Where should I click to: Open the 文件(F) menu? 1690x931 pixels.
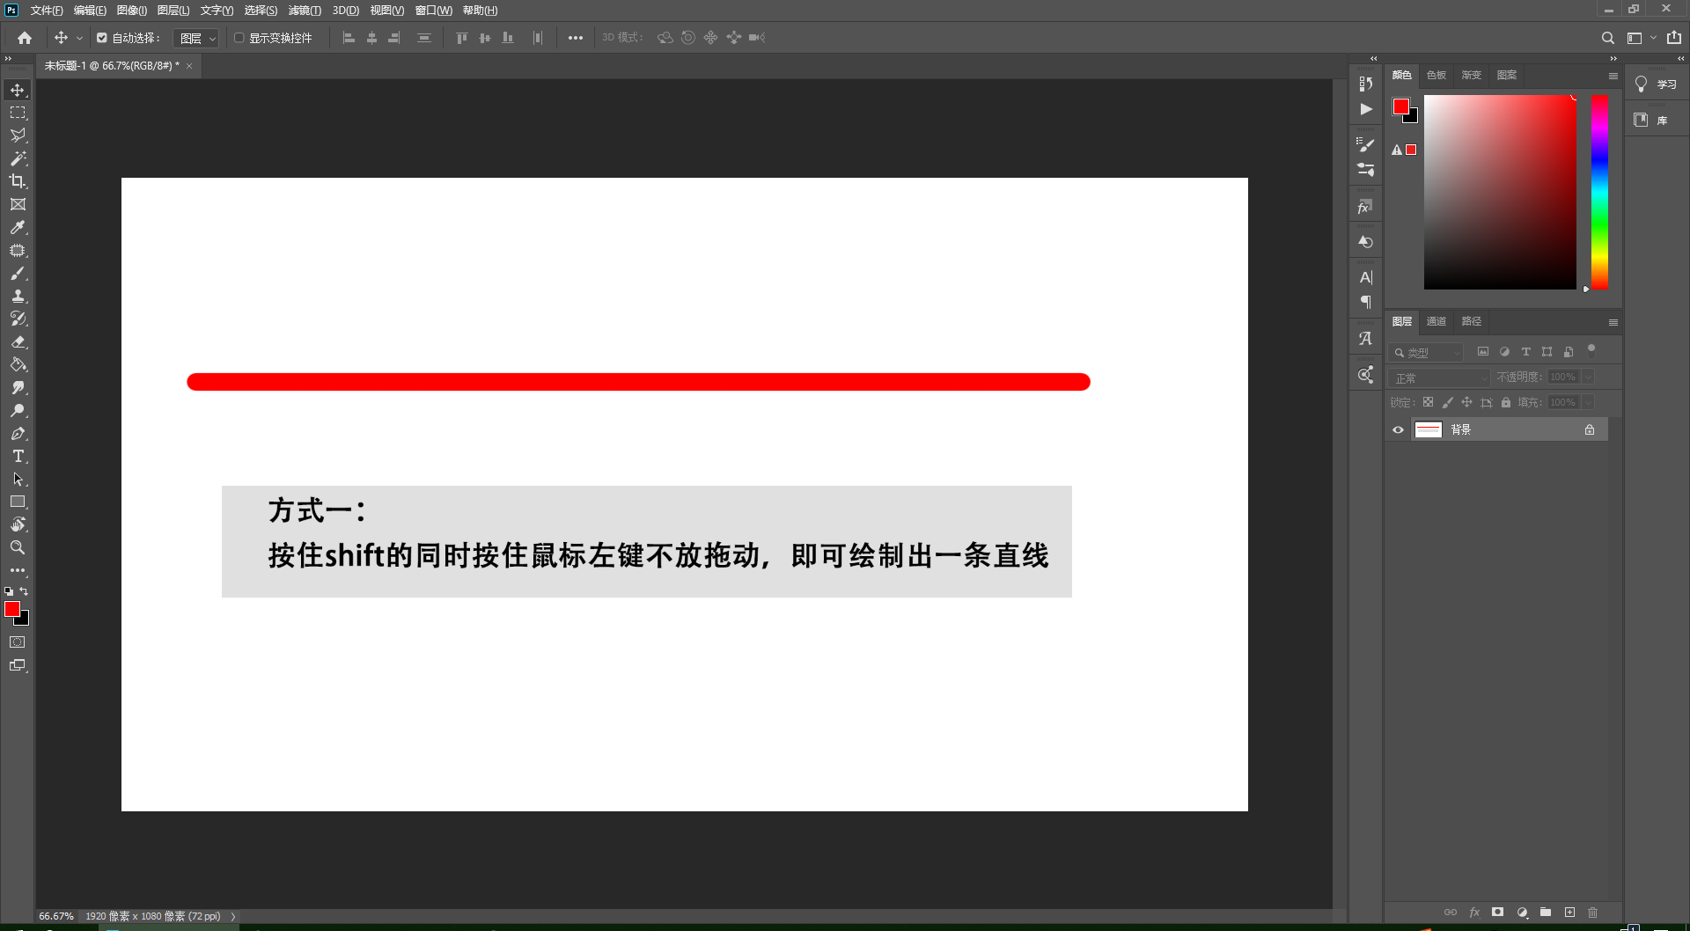click(x=47, y=11)
